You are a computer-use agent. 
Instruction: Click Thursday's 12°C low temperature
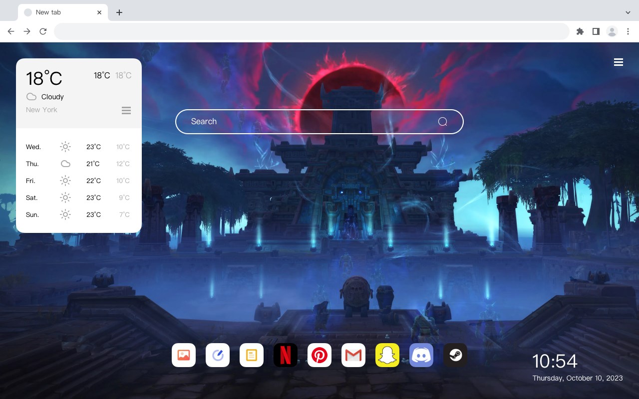(x=123, y=164)
